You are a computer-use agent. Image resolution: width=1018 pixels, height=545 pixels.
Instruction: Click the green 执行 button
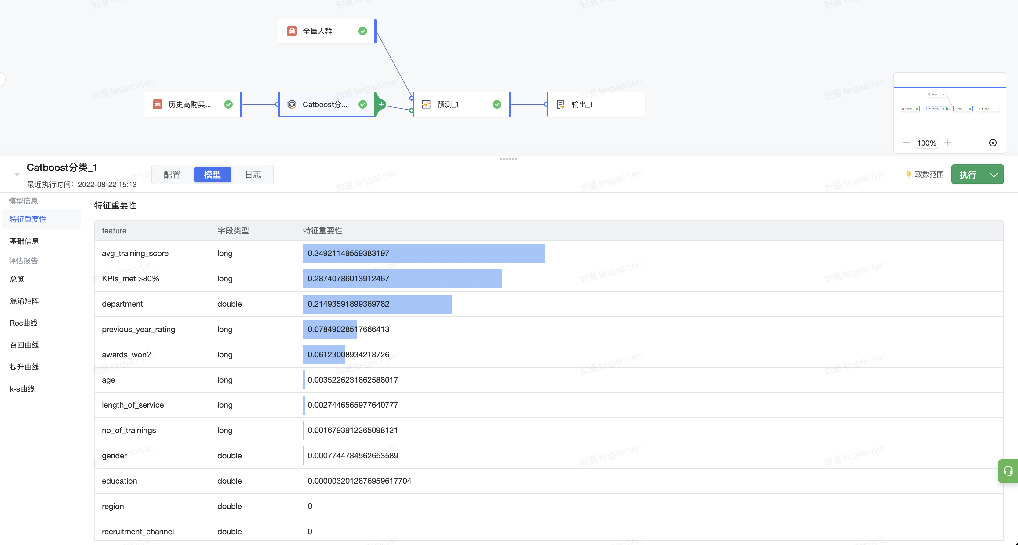click(x=967, y=175)
